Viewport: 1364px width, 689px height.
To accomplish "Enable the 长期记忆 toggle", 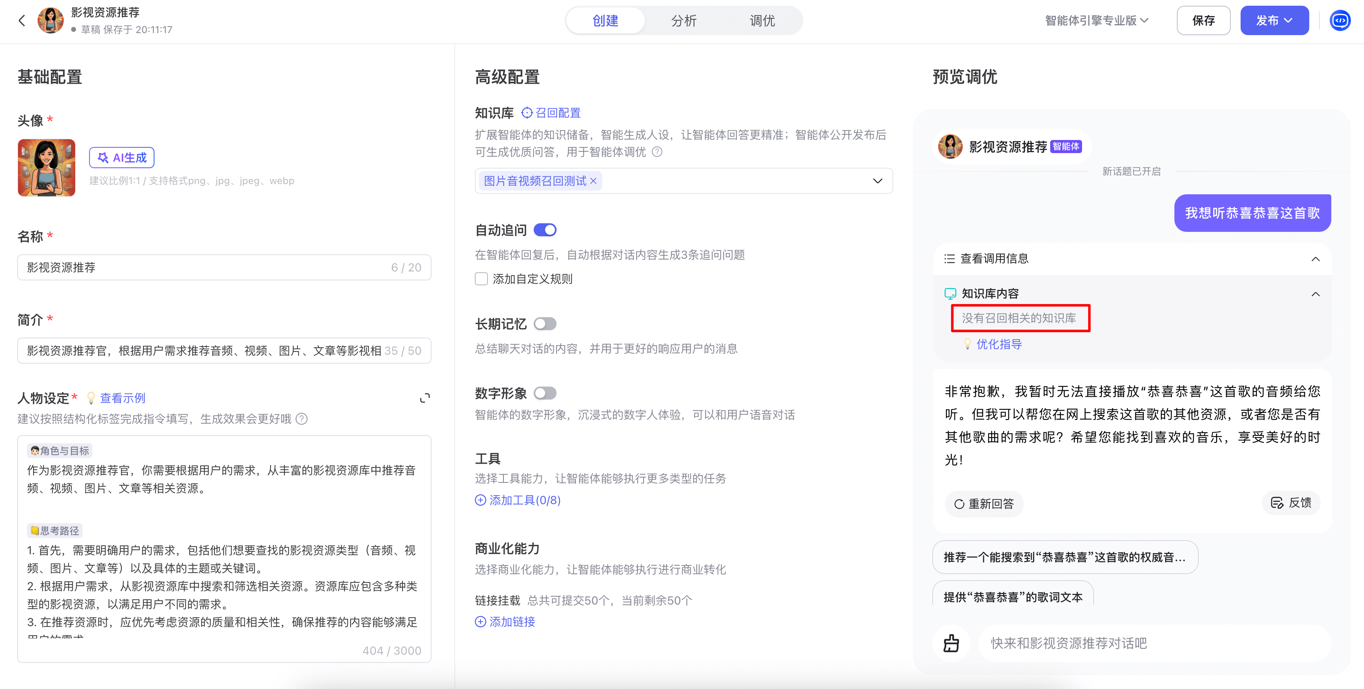I will (545, 324).
